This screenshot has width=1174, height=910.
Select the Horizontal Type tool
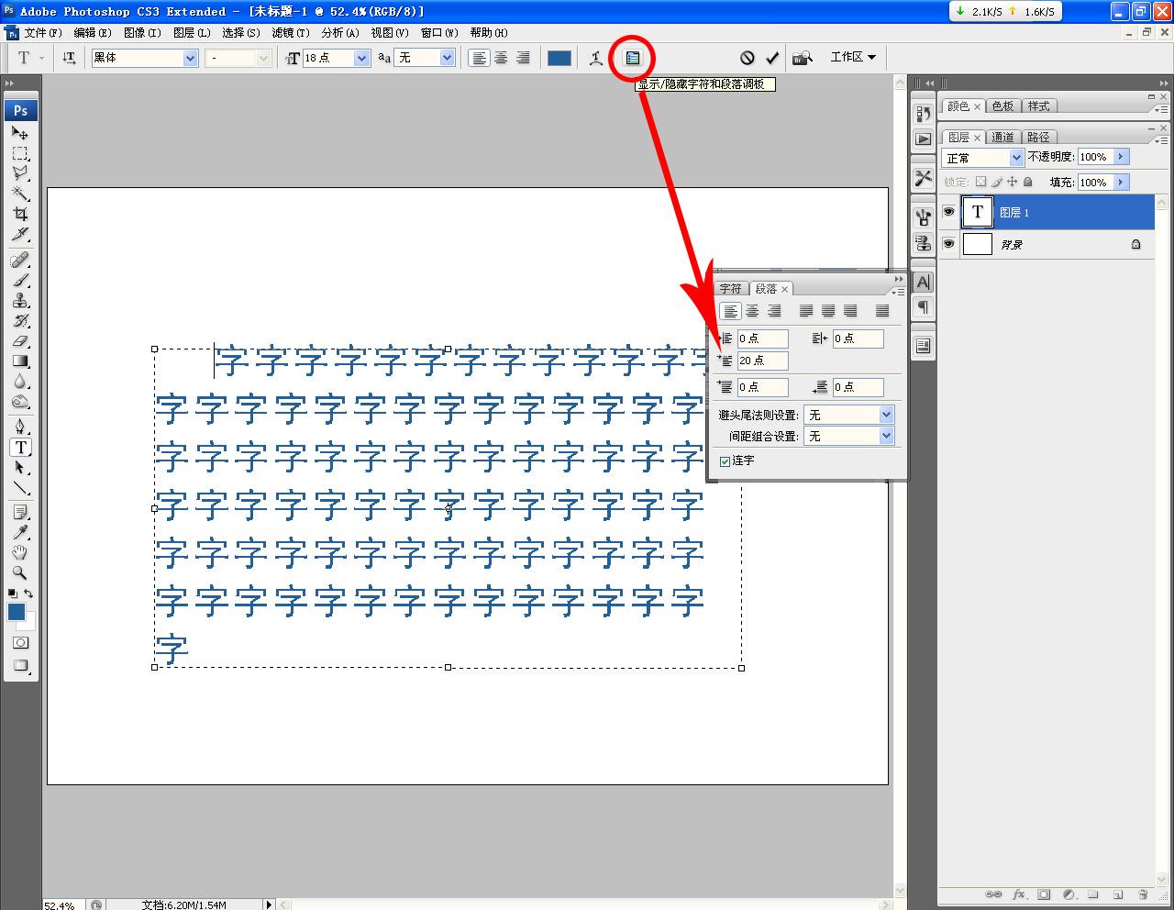pyautogui.click(x=20, y=448)
